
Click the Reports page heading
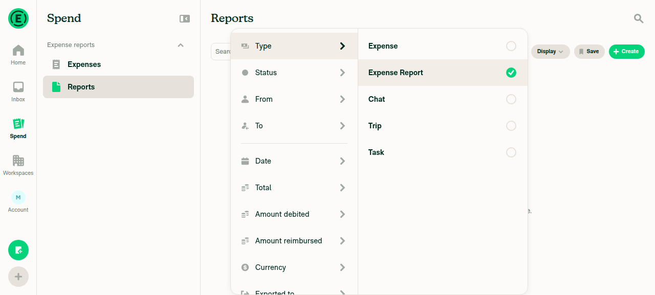(x=232, y=18)
